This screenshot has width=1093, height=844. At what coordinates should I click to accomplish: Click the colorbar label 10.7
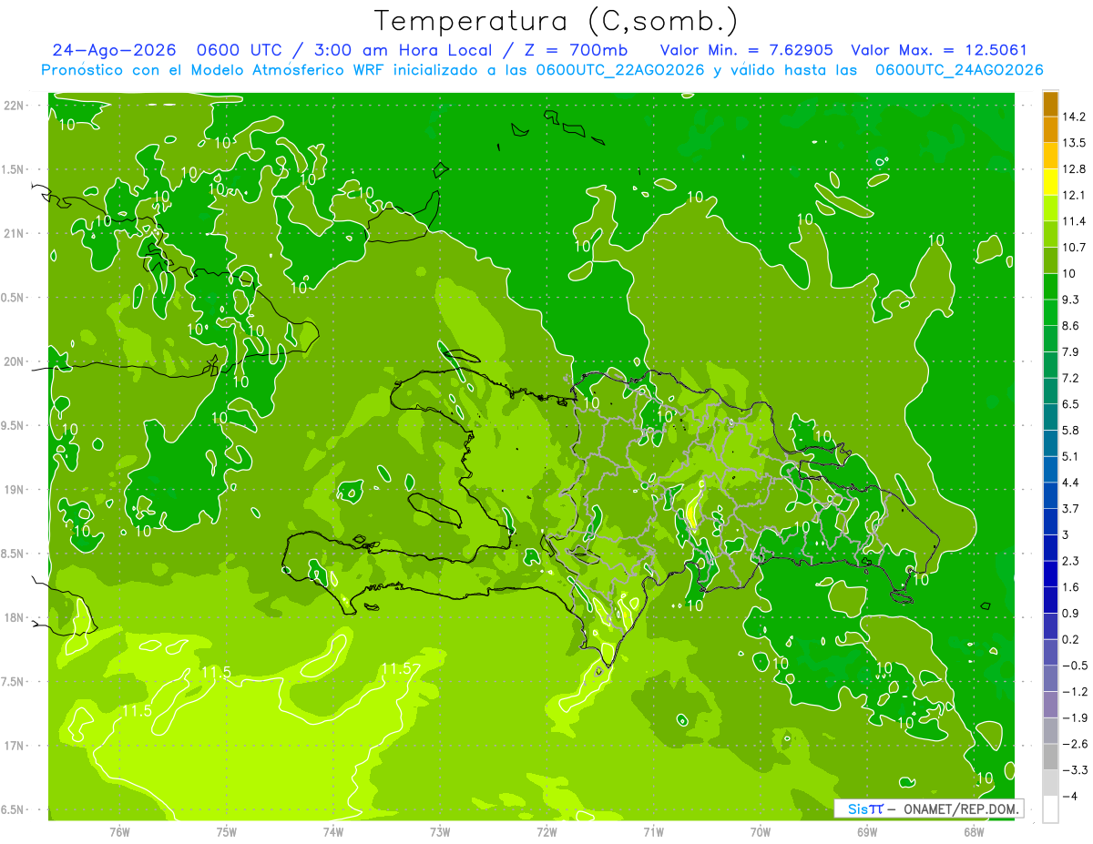tap(1074, 248)
